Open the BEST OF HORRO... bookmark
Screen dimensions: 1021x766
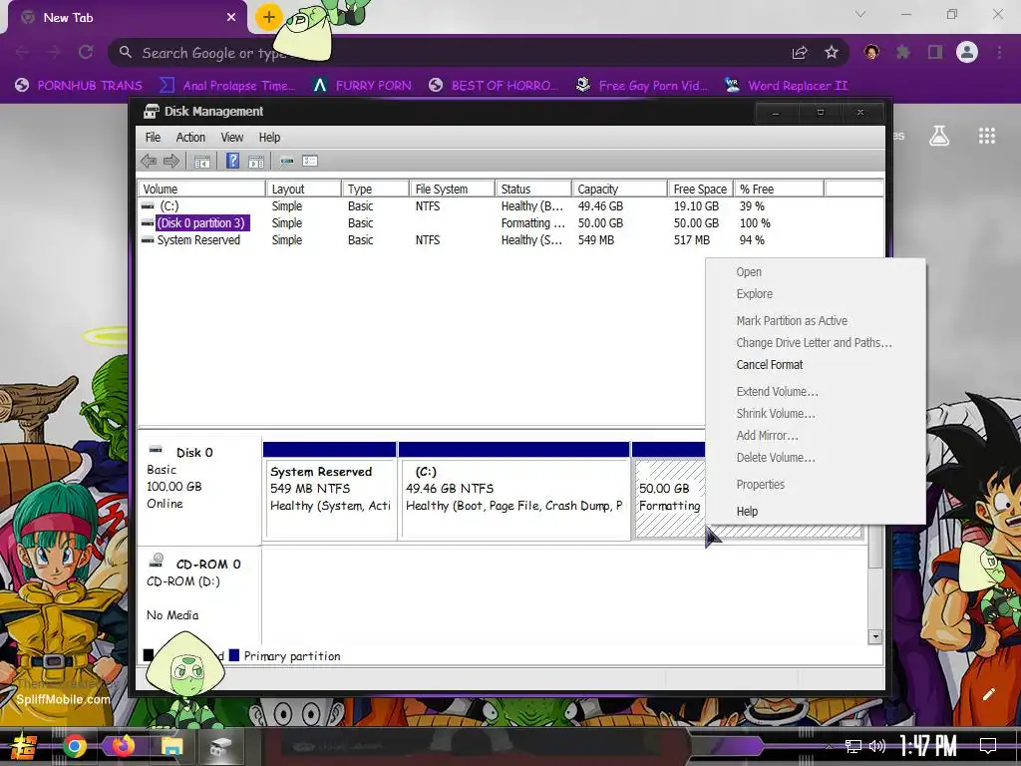[494, 86]
